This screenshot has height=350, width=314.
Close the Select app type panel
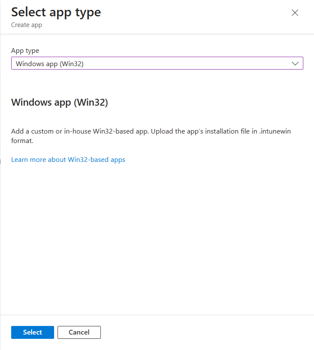point(295,13)
